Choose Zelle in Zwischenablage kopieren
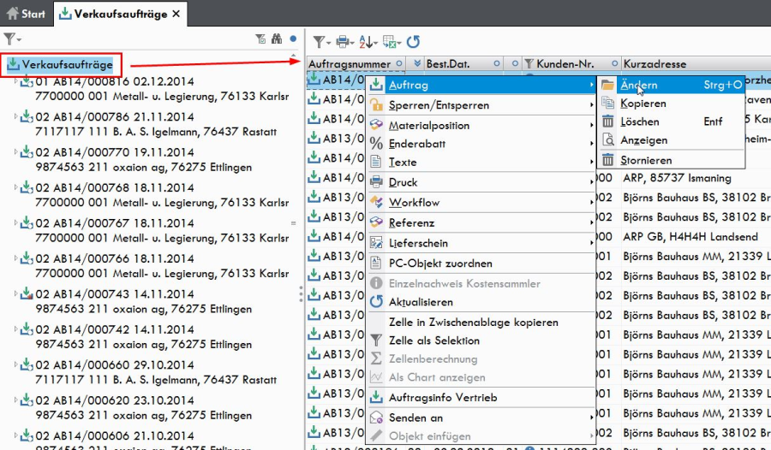The height and width of the screenshot is (450, 771). pos(481,323)
